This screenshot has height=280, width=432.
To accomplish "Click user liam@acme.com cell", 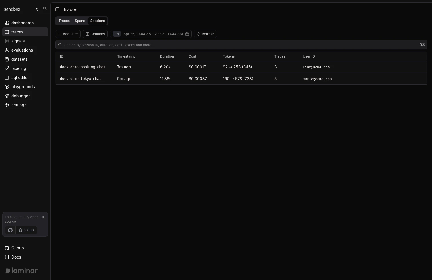I will [x=316, y=67].
